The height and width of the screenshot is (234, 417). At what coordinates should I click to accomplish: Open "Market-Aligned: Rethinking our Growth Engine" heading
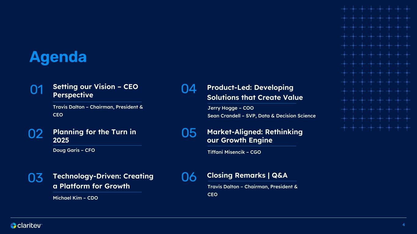254,136
